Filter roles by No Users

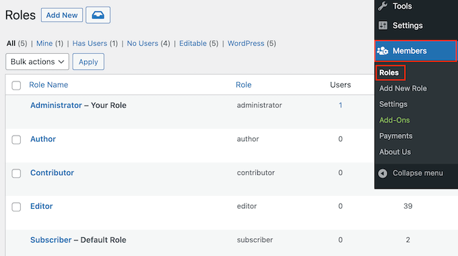click(142, 43)
